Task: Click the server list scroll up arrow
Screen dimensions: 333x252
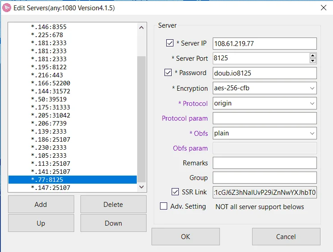Action: pyautogui.click(x=141, y=28)
